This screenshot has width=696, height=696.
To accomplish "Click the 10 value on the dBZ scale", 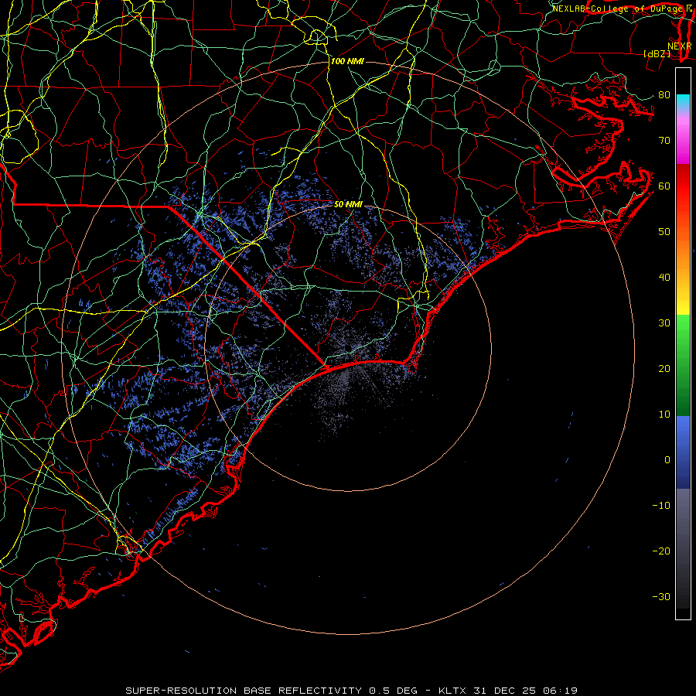I will click(664, 415).
